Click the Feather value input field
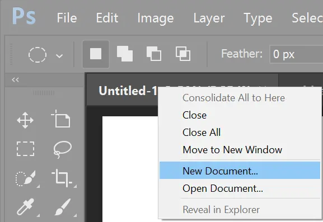Viewport: 323px width, 222px height. [296, 54]
